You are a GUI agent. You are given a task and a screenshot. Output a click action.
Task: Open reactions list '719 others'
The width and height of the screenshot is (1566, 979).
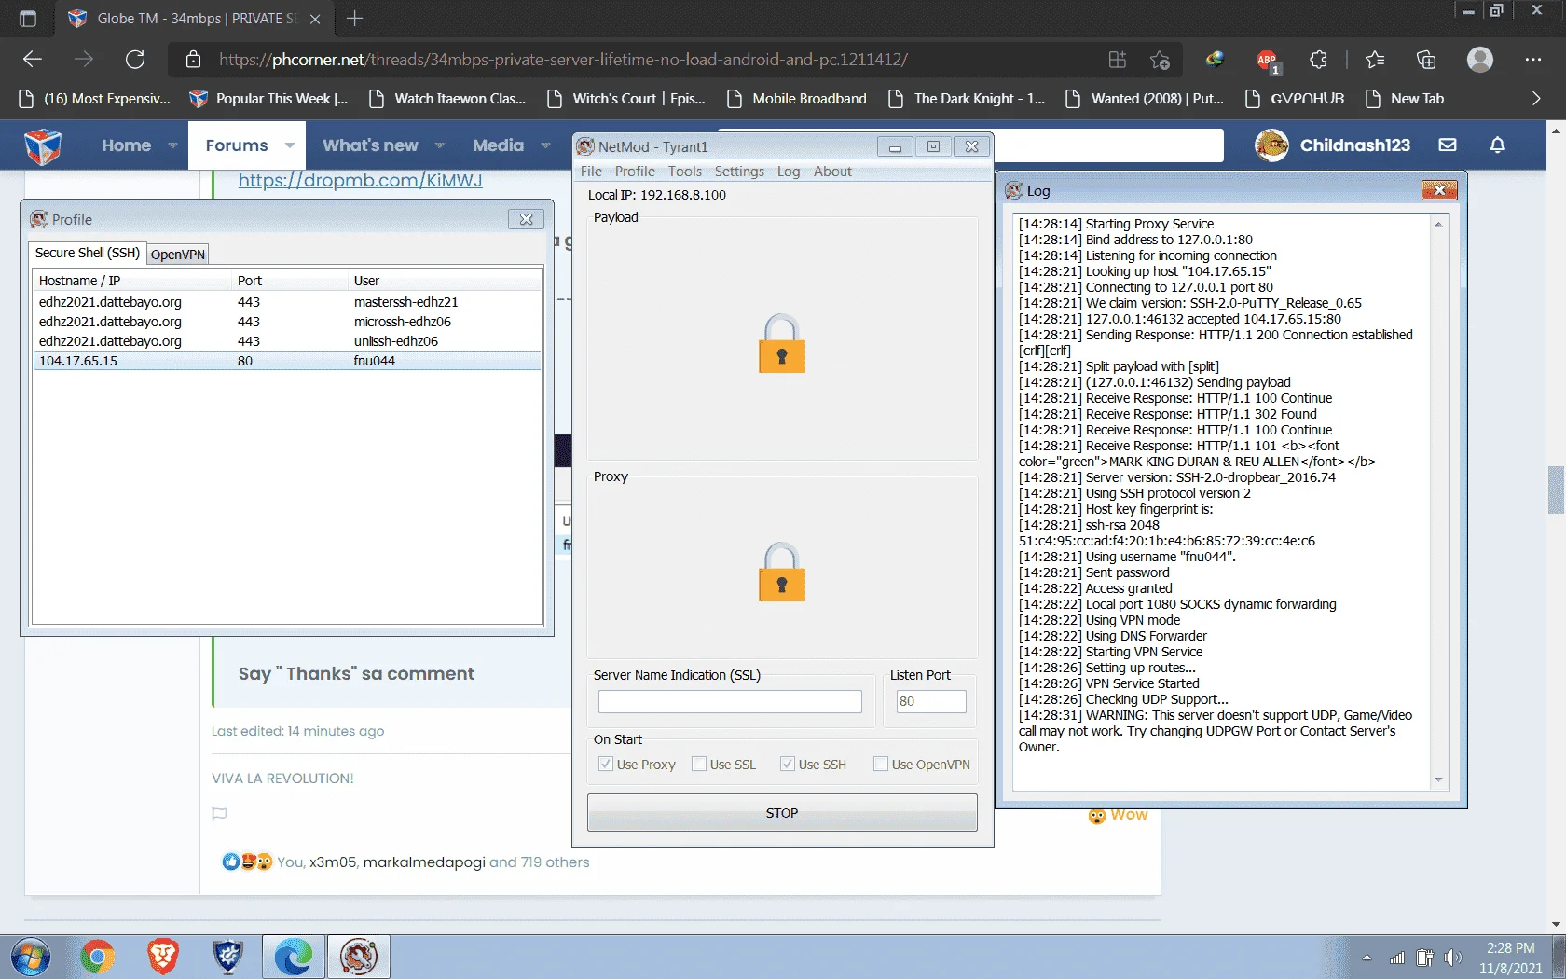point(555,862)
